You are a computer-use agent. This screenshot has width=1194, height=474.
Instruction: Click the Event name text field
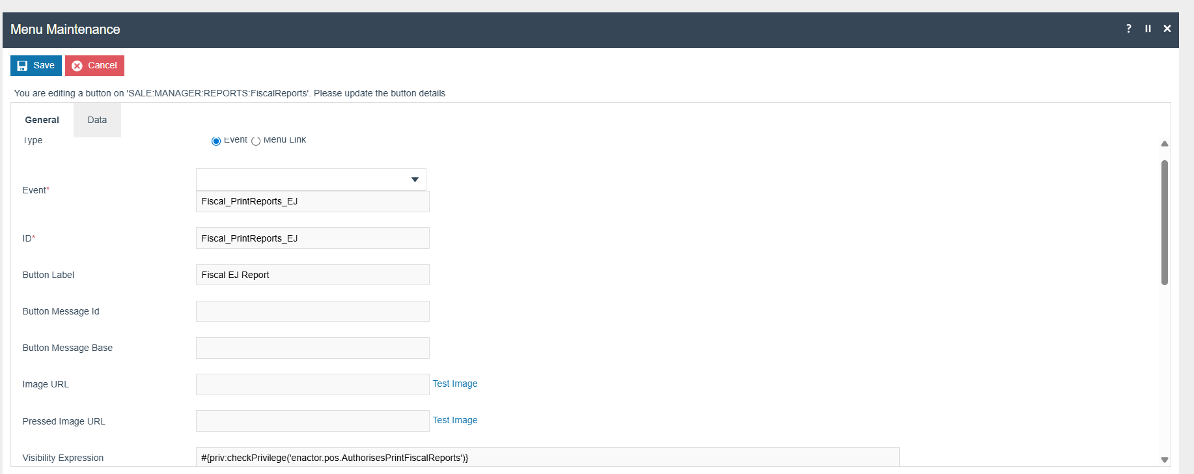pyautogui.click(x=312, y=202)
